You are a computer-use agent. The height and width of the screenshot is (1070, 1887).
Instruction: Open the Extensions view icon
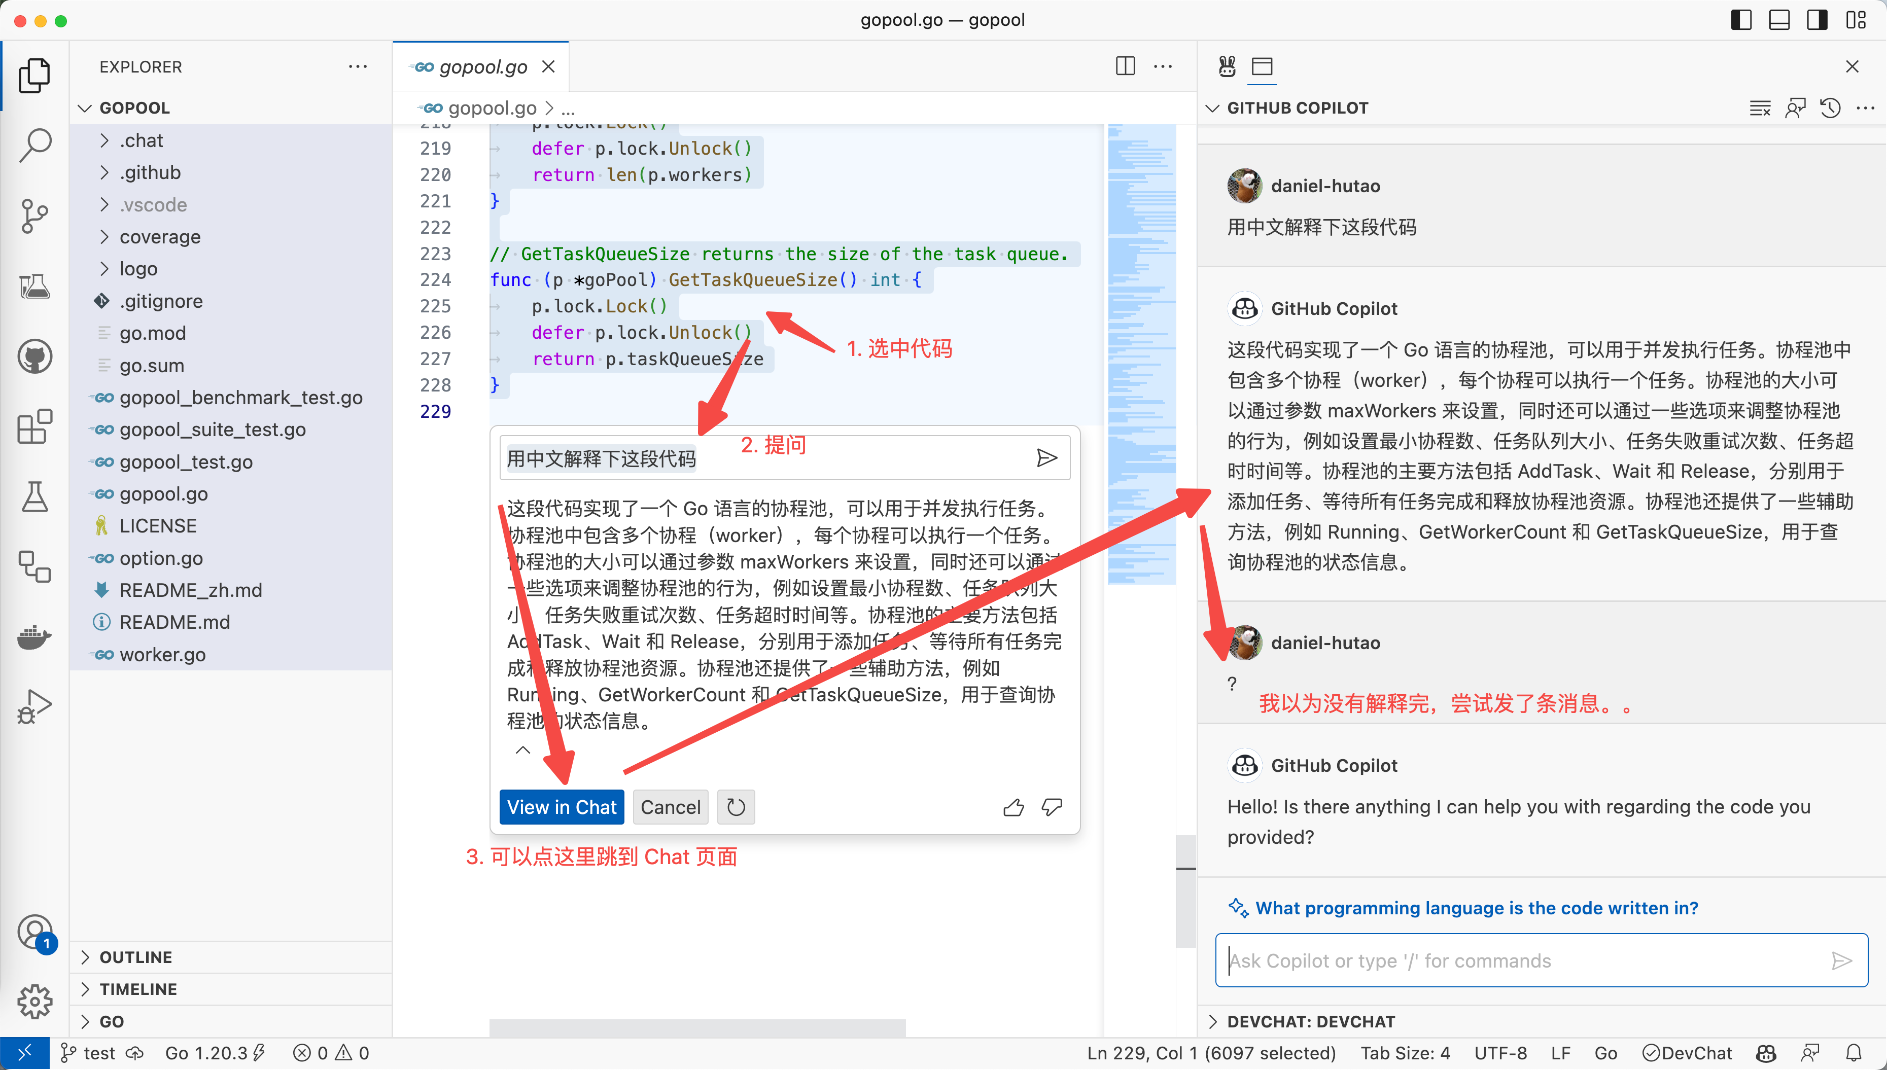pyautogui.click(x=34, y=427)
